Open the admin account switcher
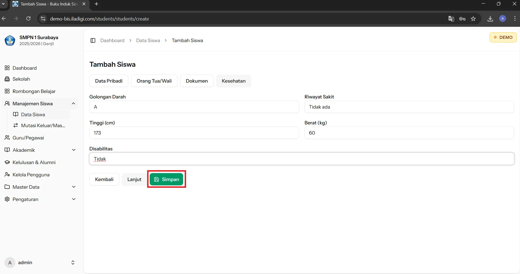520x274 pixels. coord(73,263)
